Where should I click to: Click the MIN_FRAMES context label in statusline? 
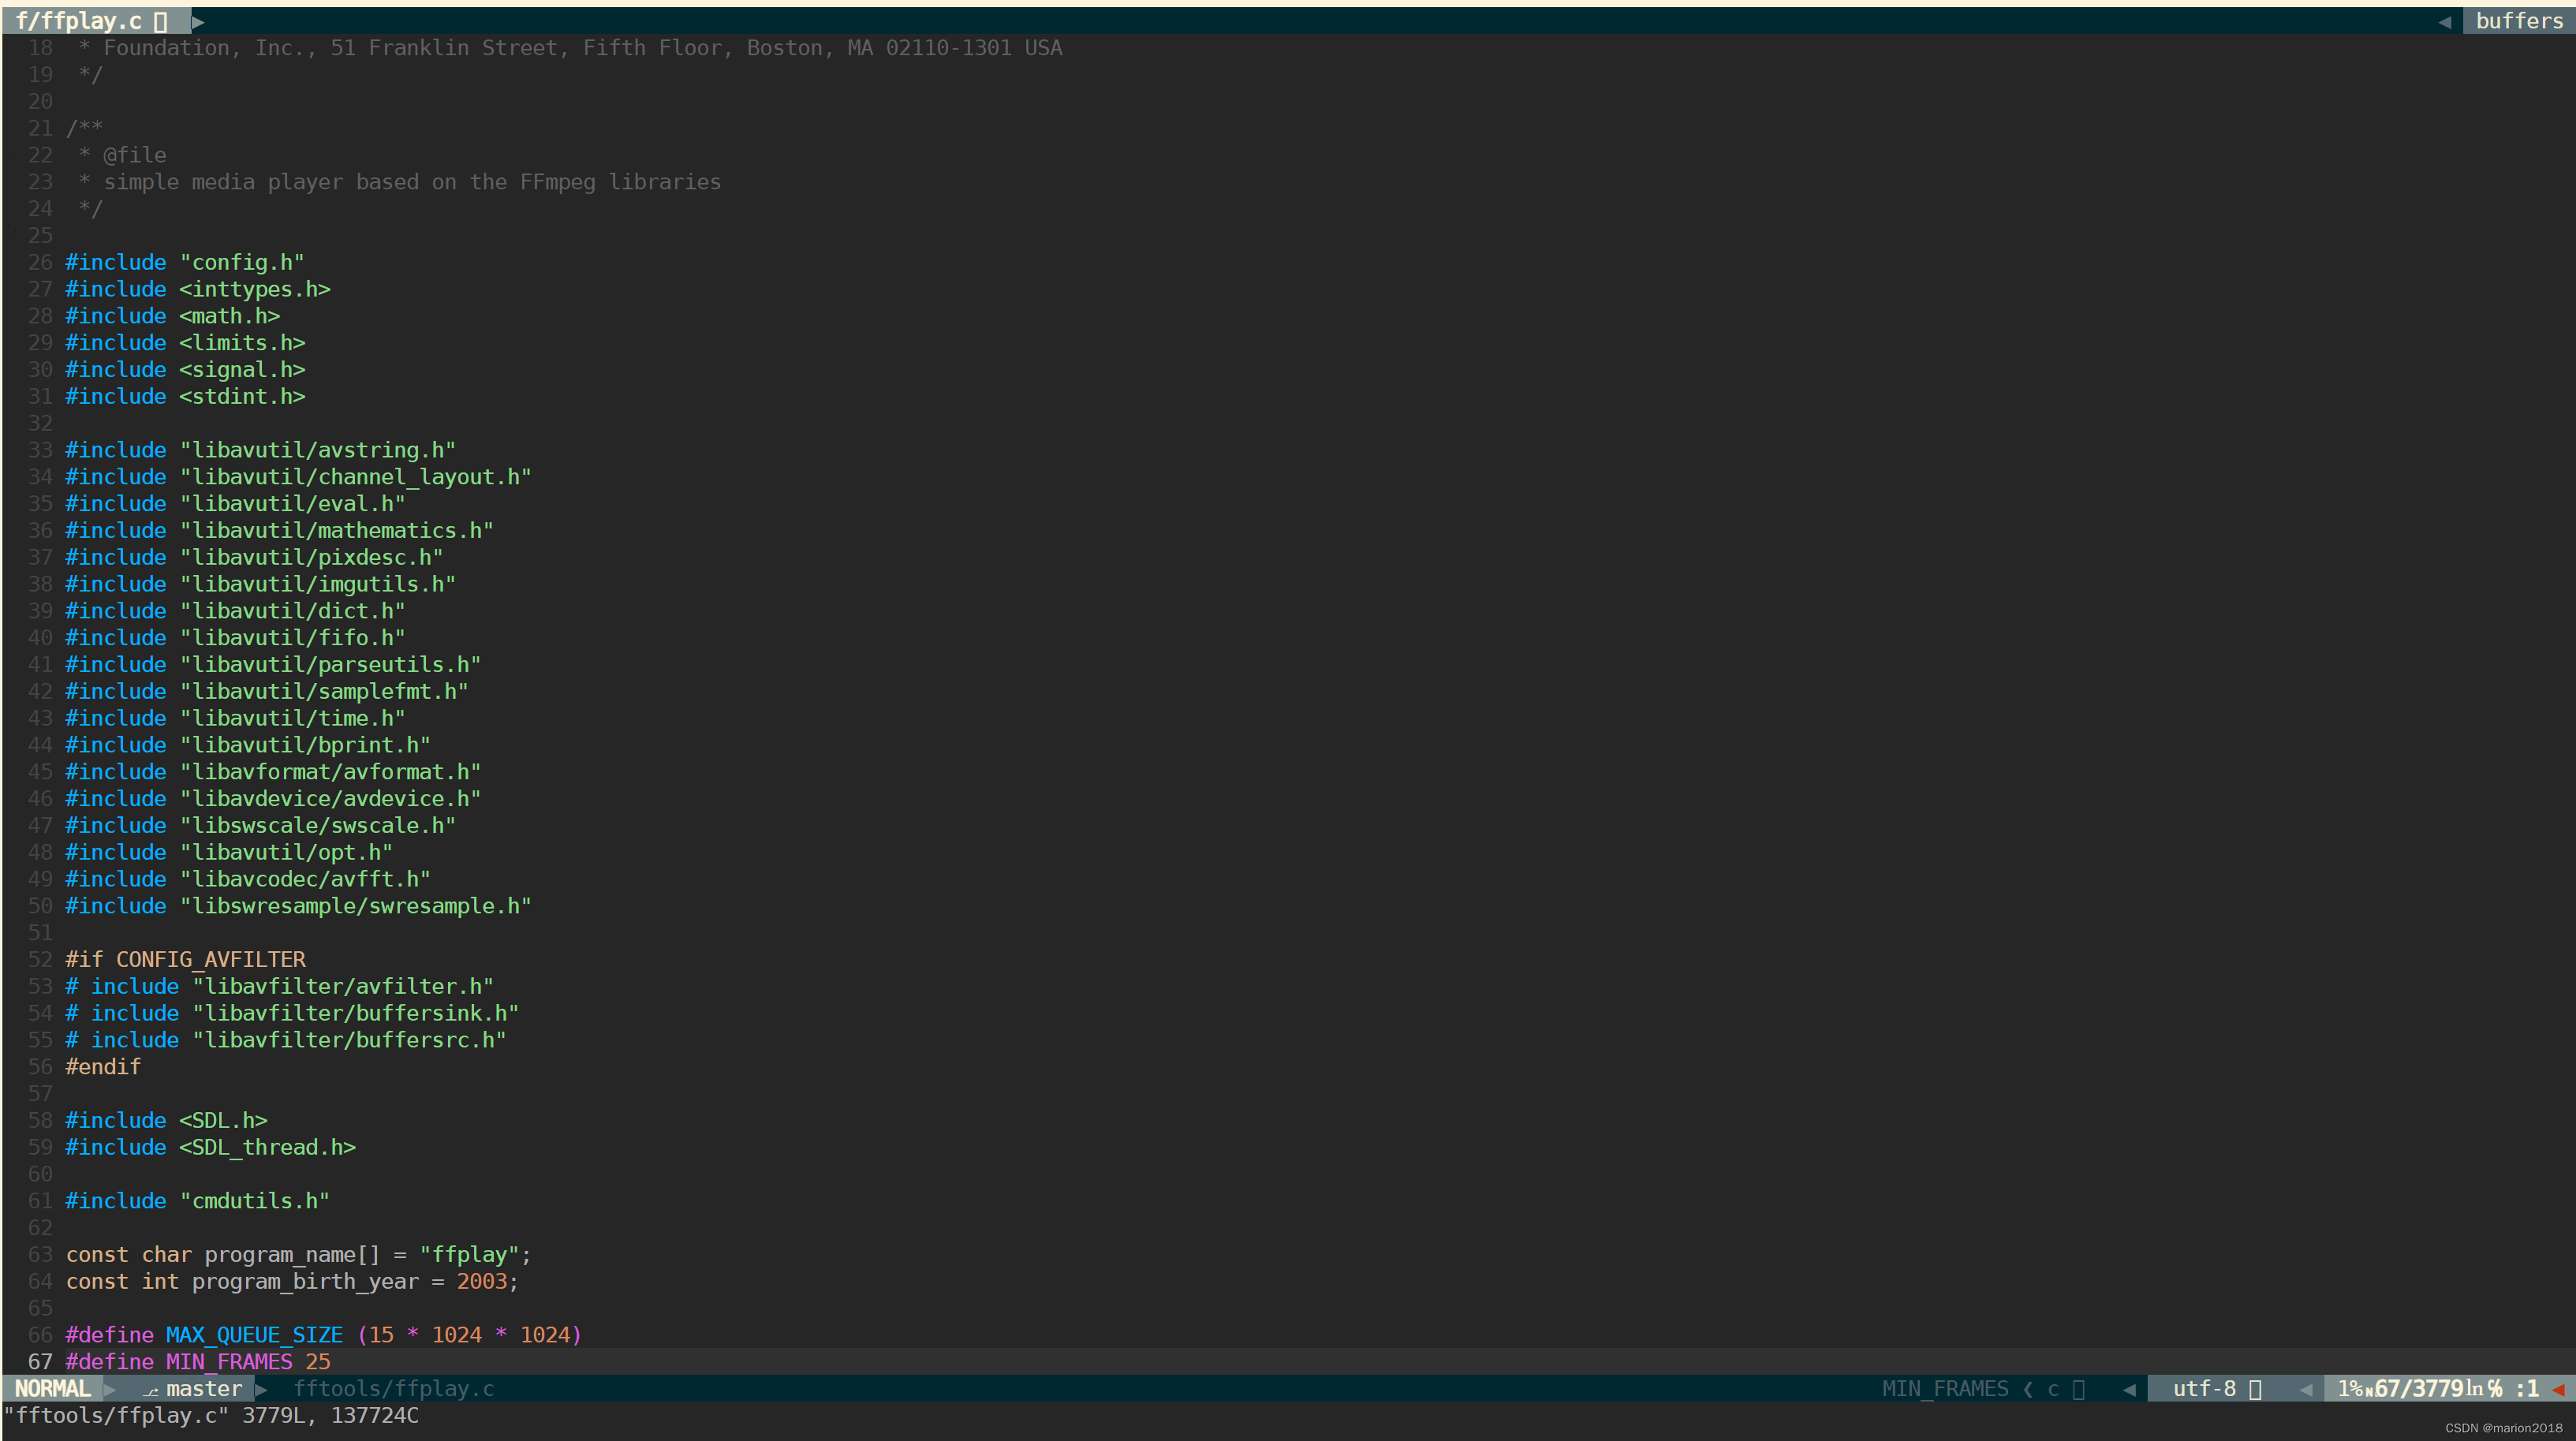click(1946, 1388)
